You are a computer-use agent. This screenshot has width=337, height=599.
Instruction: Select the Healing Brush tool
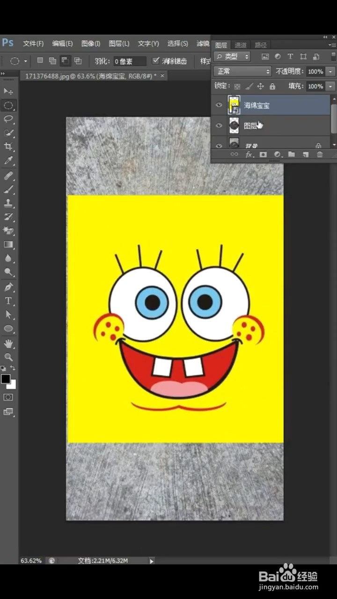pos(8,176)
